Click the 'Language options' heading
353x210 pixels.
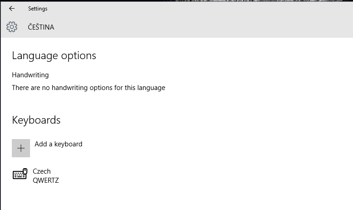(54, 55)
